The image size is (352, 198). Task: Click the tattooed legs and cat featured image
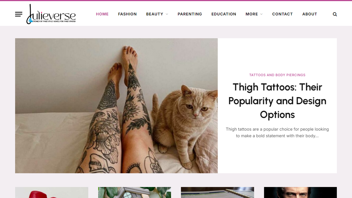(x=116, y=106)
